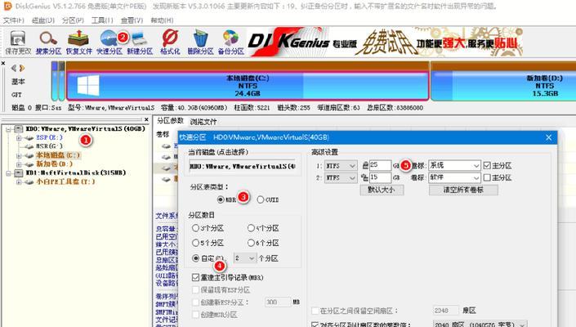The height and width of the screenshot is (327, 576).
Task: Click the Default Size button
Action: click(382, 190)
